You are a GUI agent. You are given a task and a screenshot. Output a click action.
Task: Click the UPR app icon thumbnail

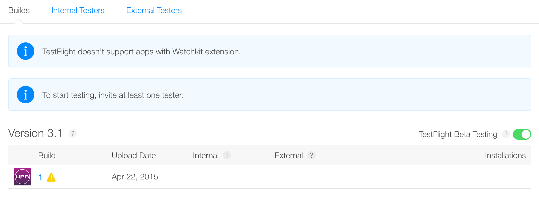[22, 177]
